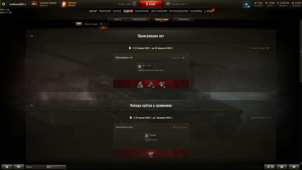Screen dimensions: 302x170
Task: Open the settings gear icon
Action: (x=4, y=4)
